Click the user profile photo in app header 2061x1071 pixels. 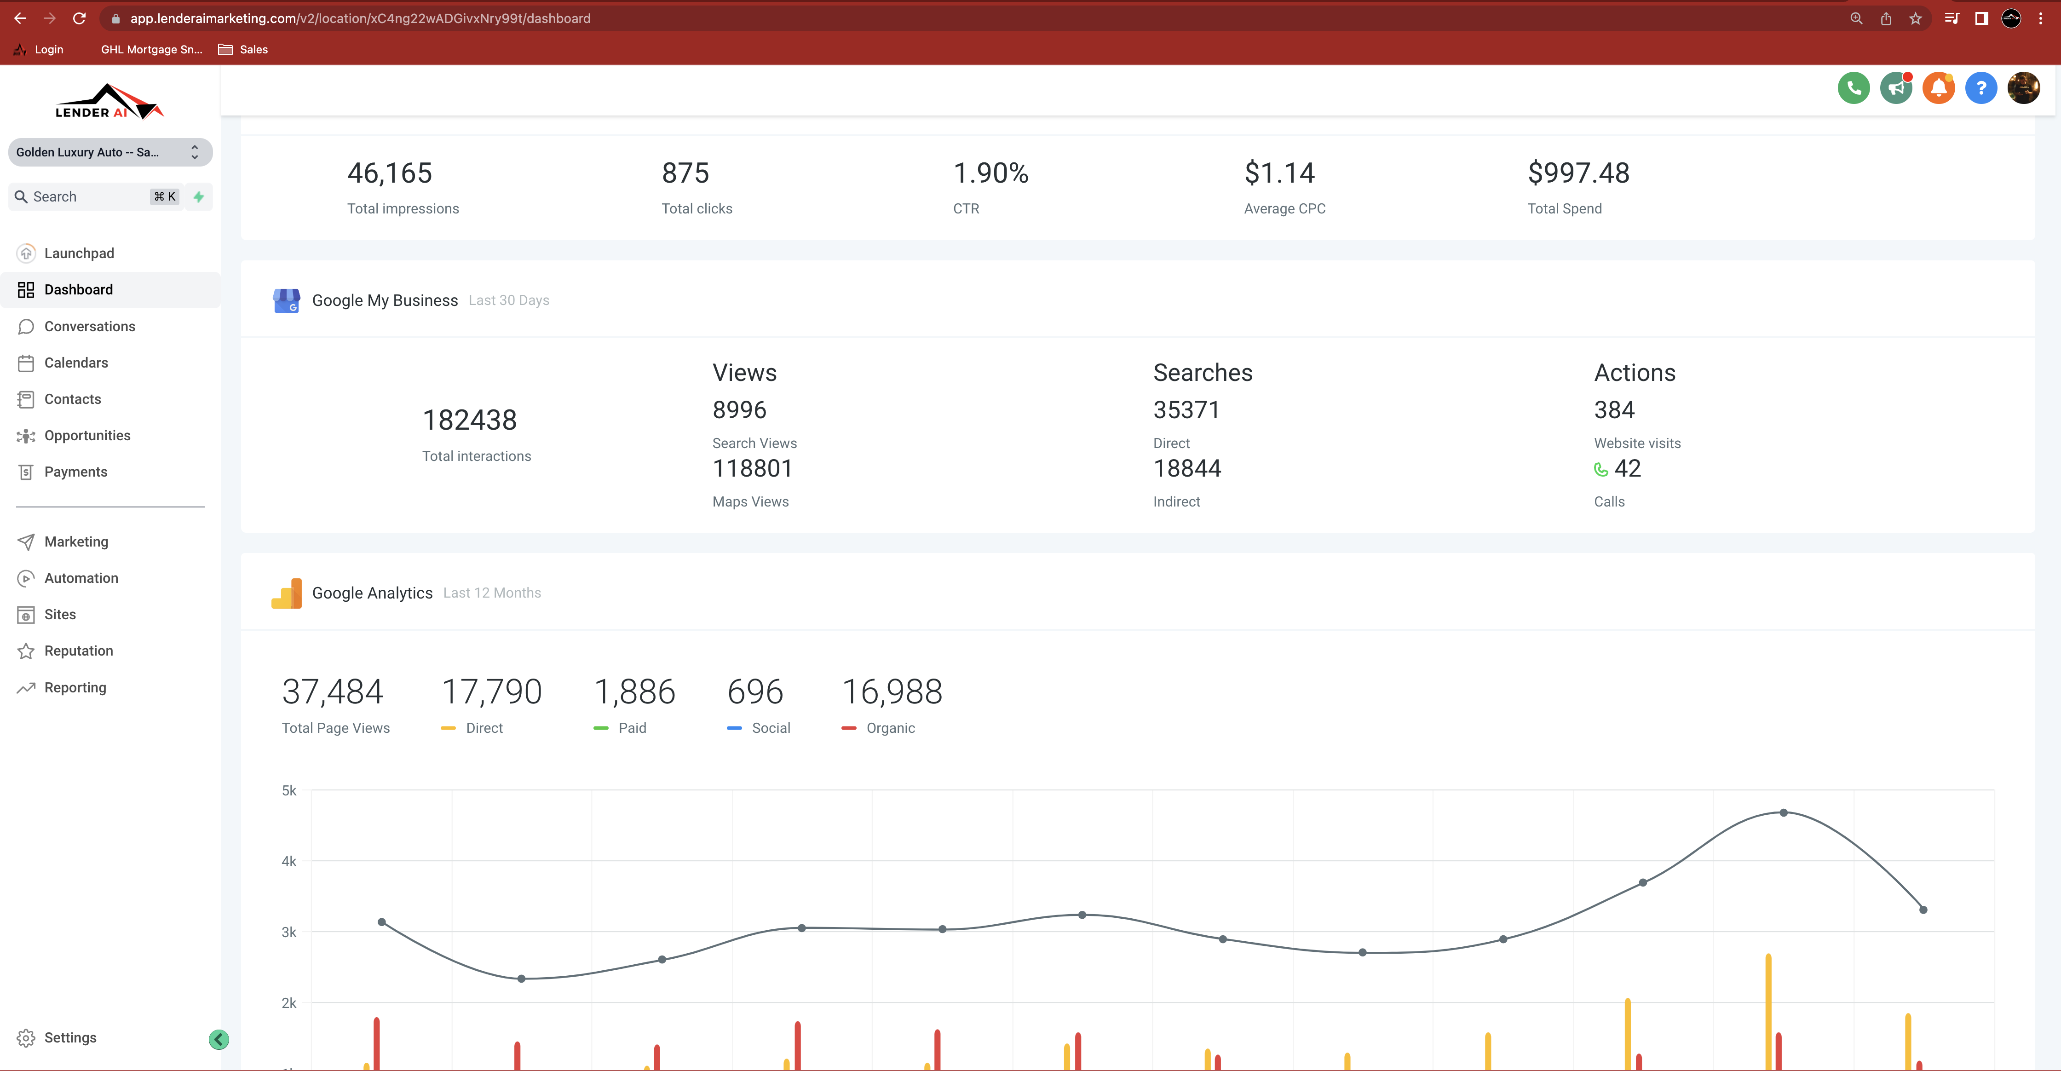tap(2023, 88)
